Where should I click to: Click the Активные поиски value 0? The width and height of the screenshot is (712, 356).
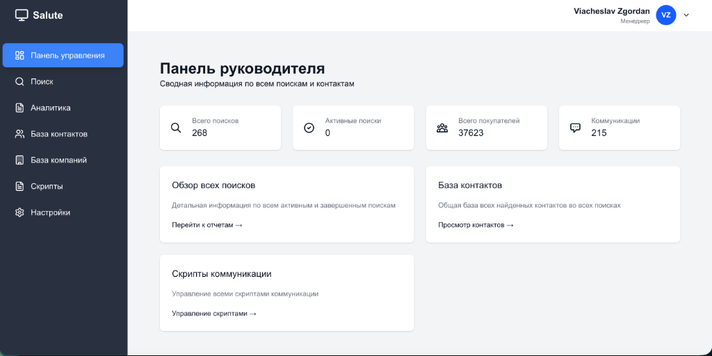[x=327, y=133]
